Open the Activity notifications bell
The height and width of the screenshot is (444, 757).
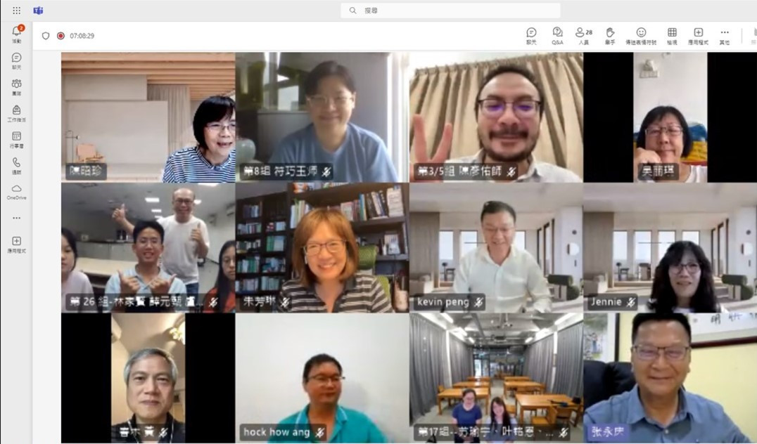click(16, 34)
